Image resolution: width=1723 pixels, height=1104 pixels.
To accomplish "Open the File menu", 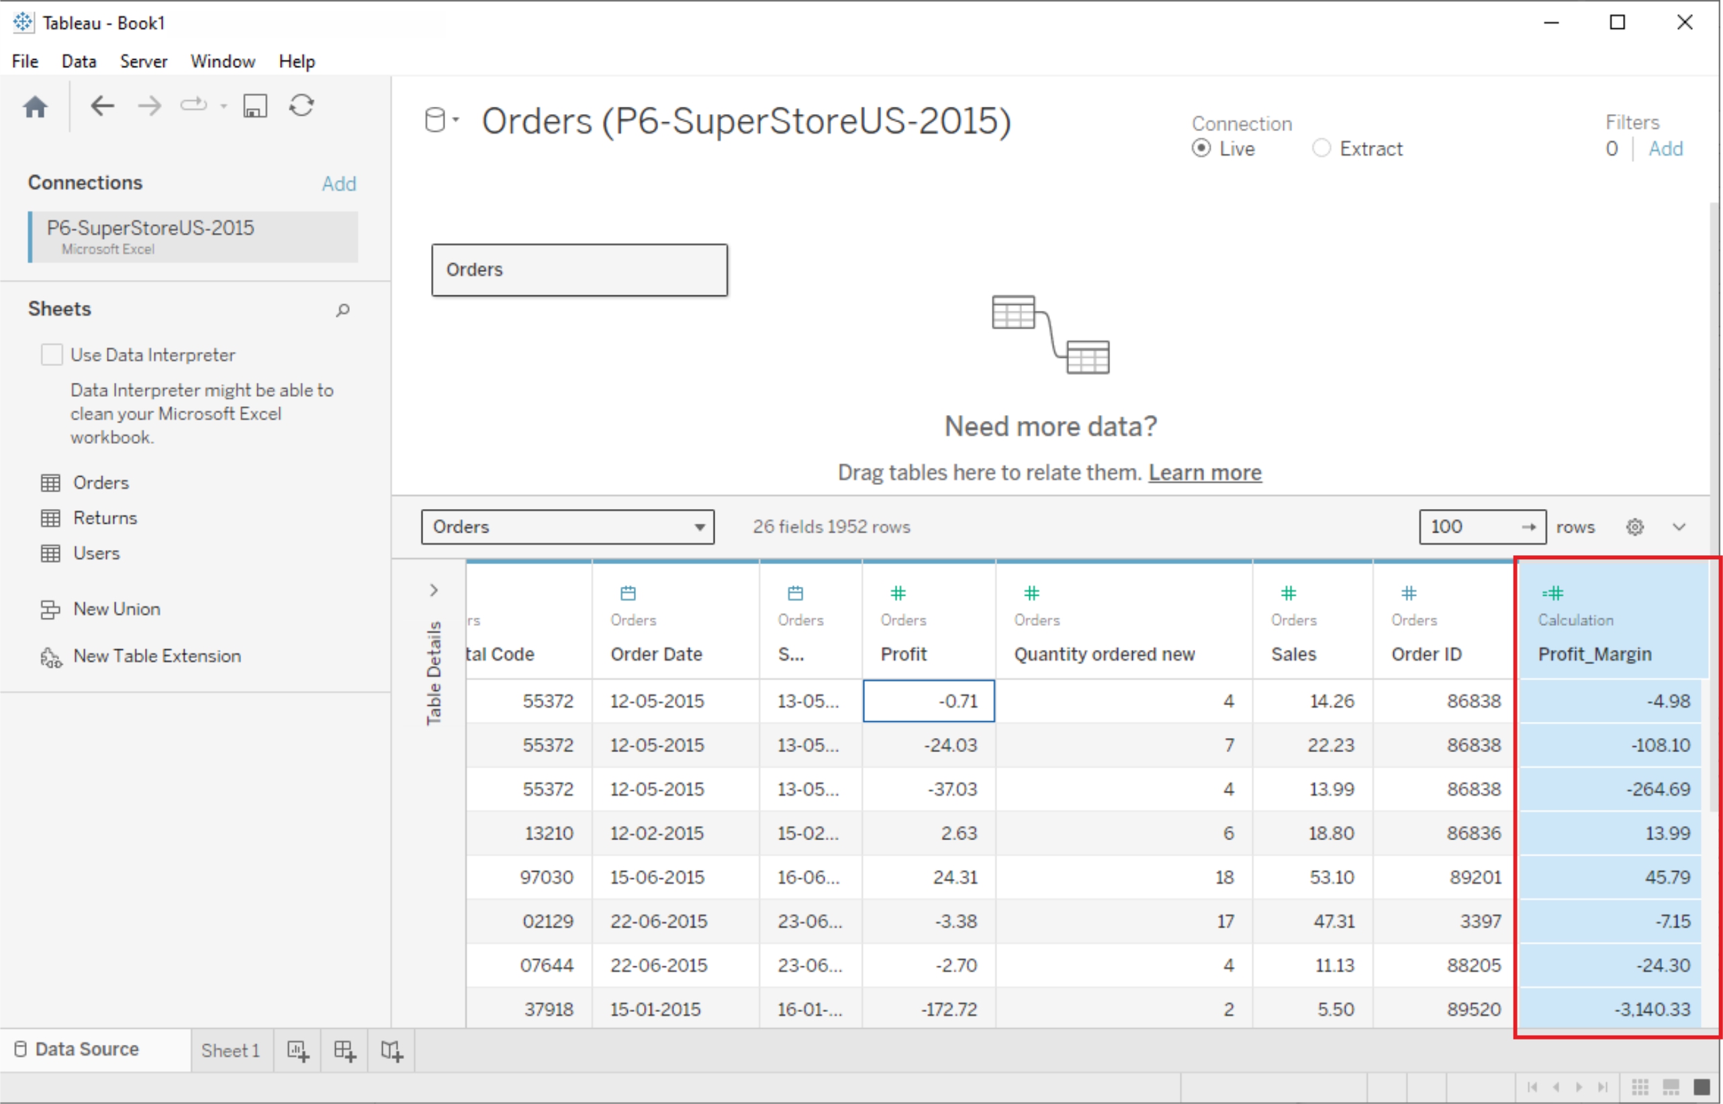I will click(25, 61).
